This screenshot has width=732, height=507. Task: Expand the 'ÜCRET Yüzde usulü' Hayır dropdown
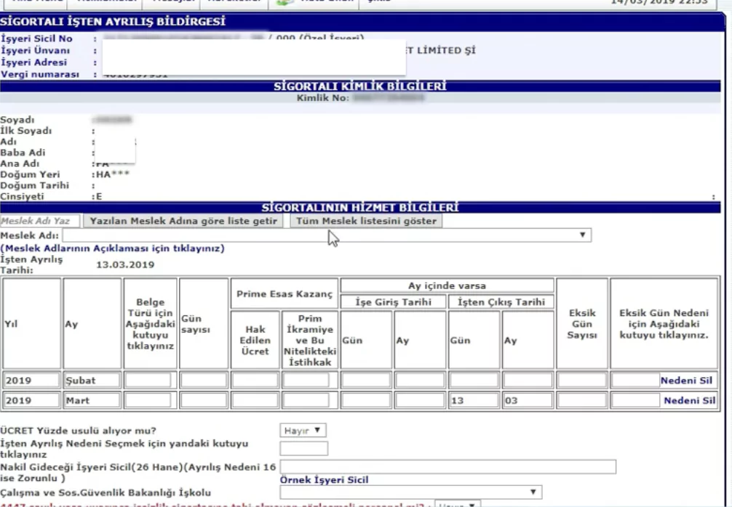point(303,431)
